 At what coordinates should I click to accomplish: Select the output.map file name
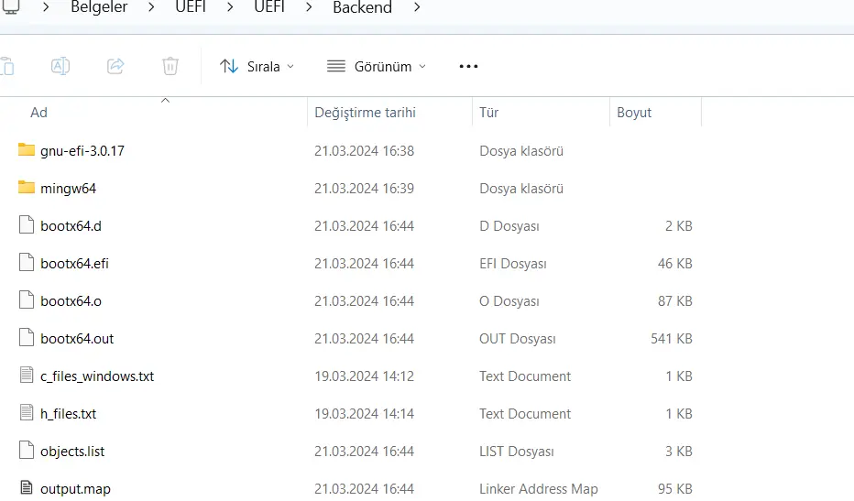[x=75, y=489]
